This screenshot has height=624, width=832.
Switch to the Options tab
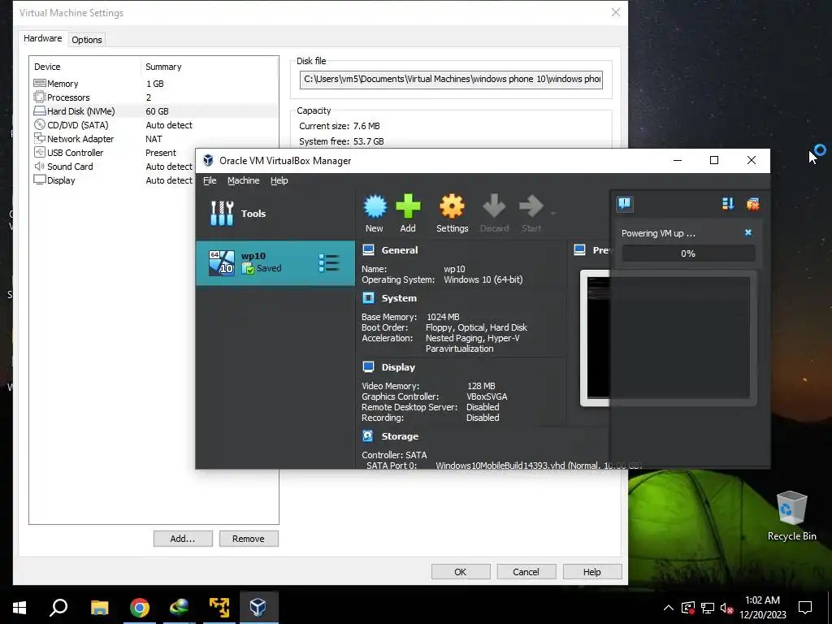coord(86,40)
